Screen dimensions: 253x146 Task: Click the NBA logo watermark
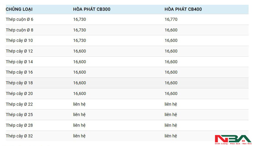pos(233,139)
